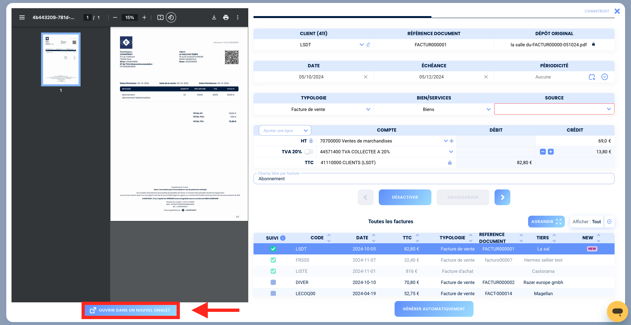
Task: Open the PDF viewer sidebar menu
Action: [x=22, y=17]
